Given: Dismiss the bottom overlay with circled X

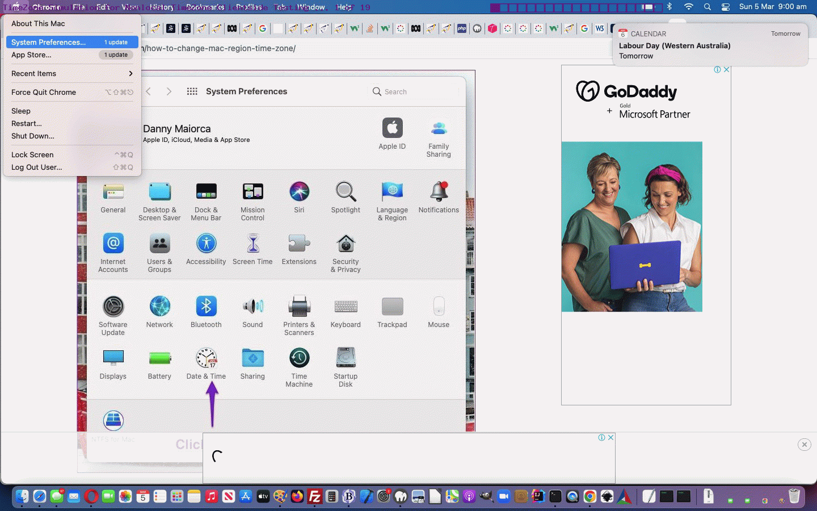Looking at the screenshot, I should (804, 445).
